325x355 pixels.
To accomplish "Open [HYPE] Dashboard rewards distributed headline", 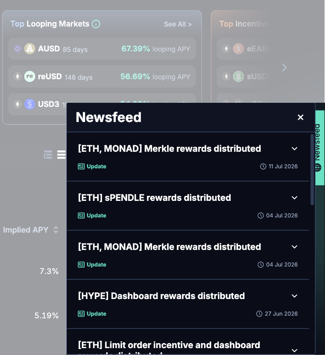I will pos(162,296).
